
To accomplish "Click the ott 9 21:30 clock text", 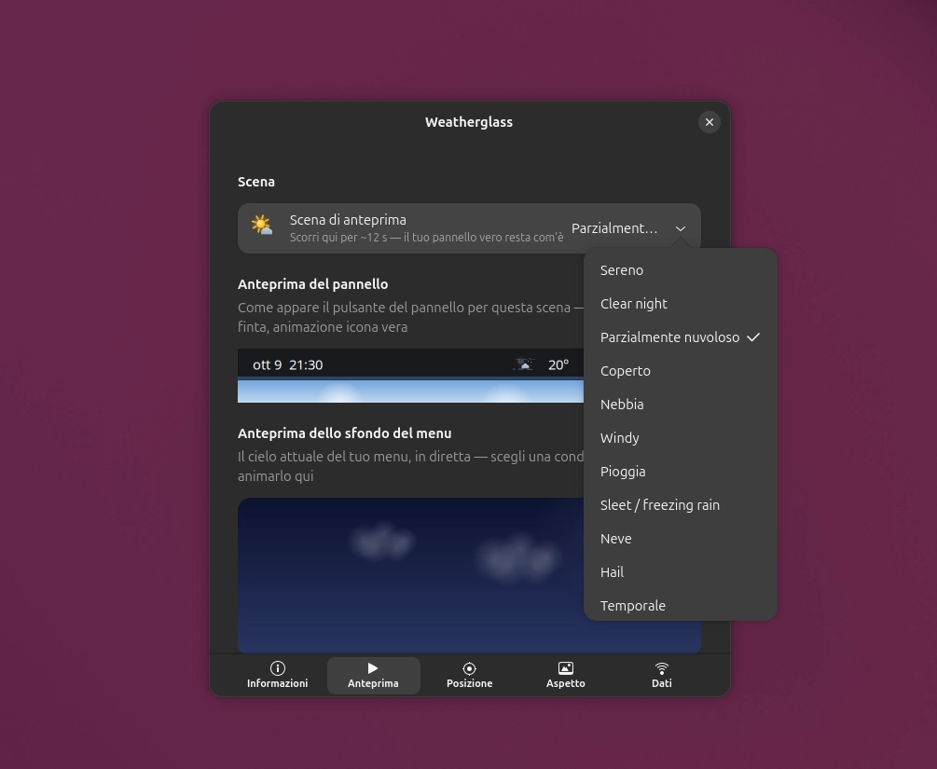I will [287, 365].
